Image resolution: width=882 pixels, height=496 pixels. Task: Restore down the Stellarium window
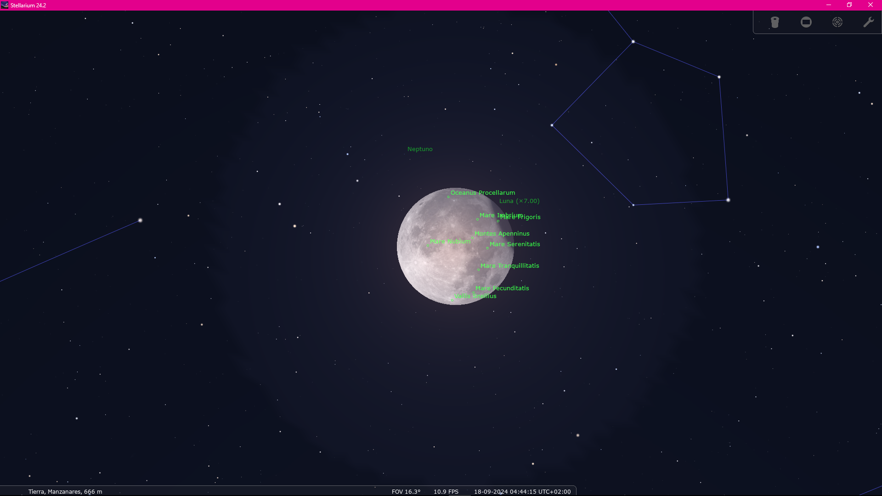point(849,5)
